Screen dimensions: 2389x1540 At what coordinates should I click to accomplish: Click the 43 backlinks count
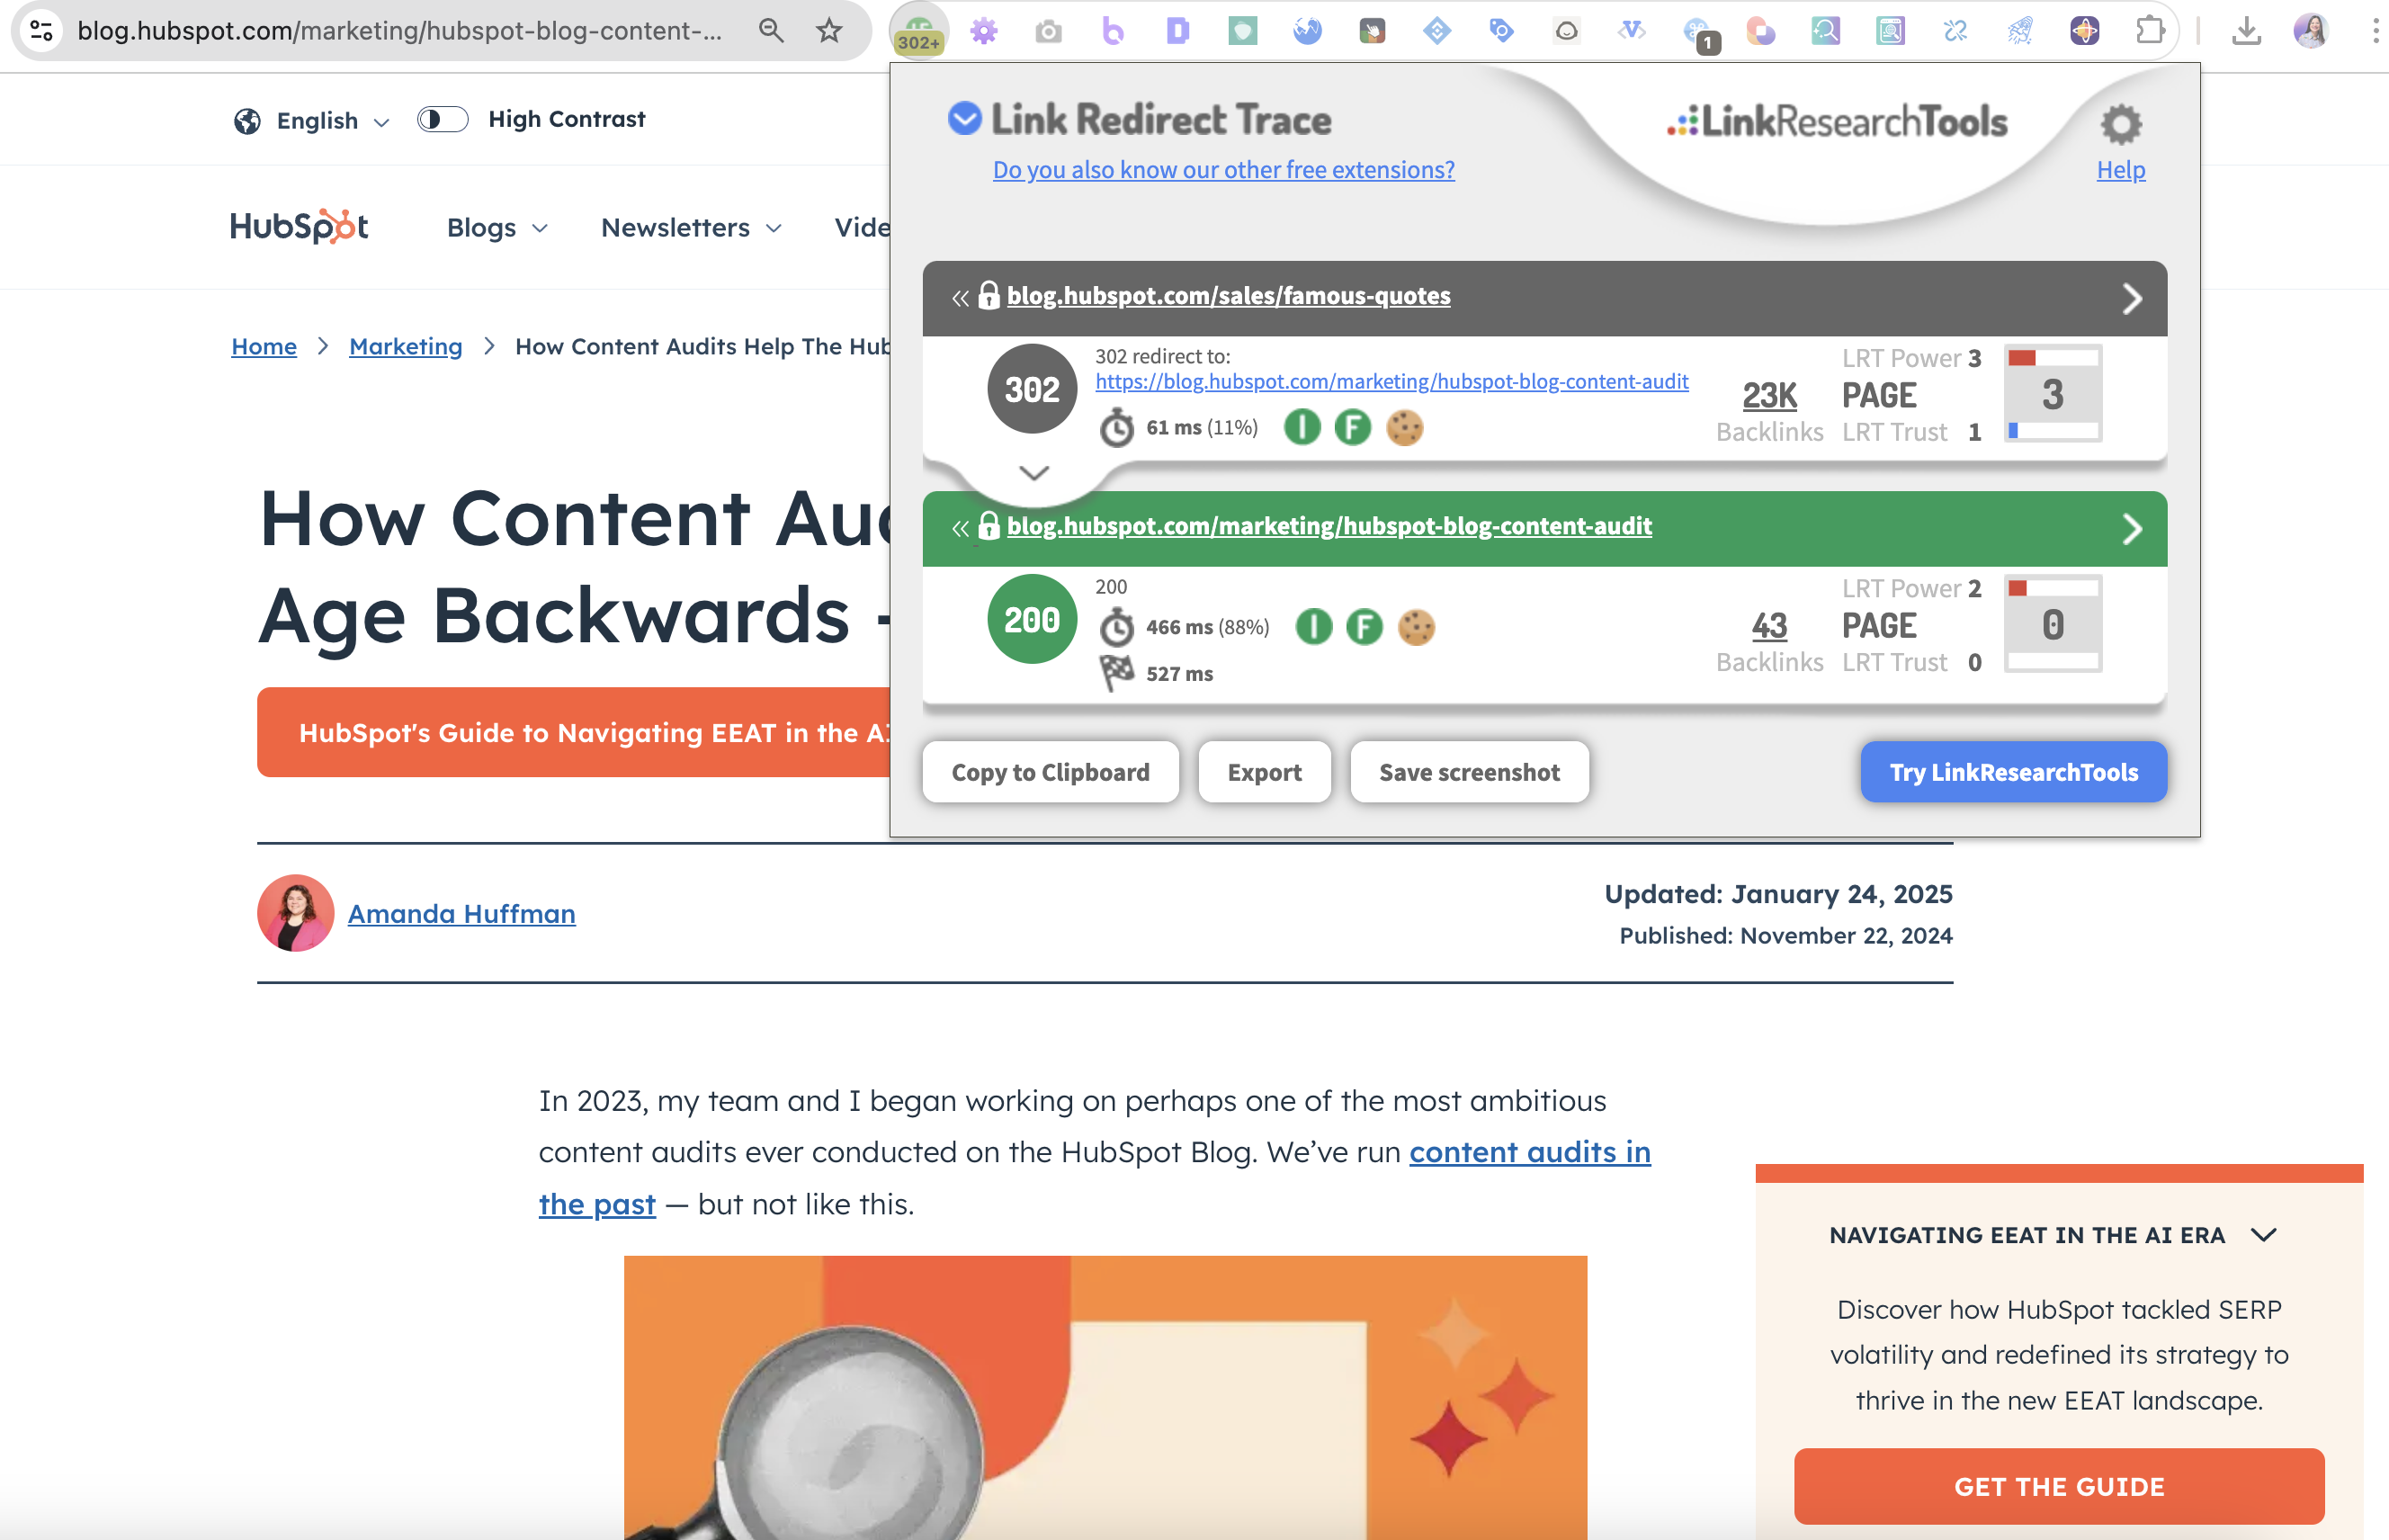coord(1769,626)
